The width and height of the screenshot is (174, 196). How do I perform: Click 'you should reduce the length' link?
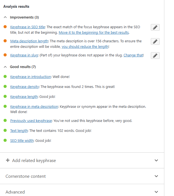coord(85,46)
